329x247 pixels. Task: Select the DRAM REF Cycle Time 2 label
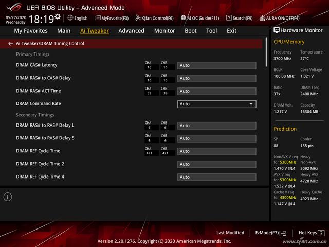click(40, 164)
